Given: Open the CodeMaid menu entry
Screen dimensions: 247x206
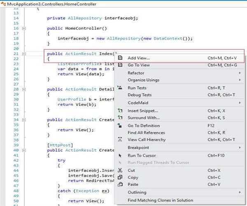Looking at the screenshot, I should tap(179, 103).
